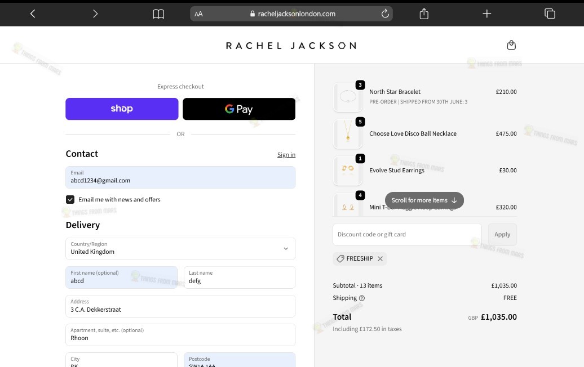Show all tabs overview icon
Viewport: 584px width, 367px height.
coord(550,14)
